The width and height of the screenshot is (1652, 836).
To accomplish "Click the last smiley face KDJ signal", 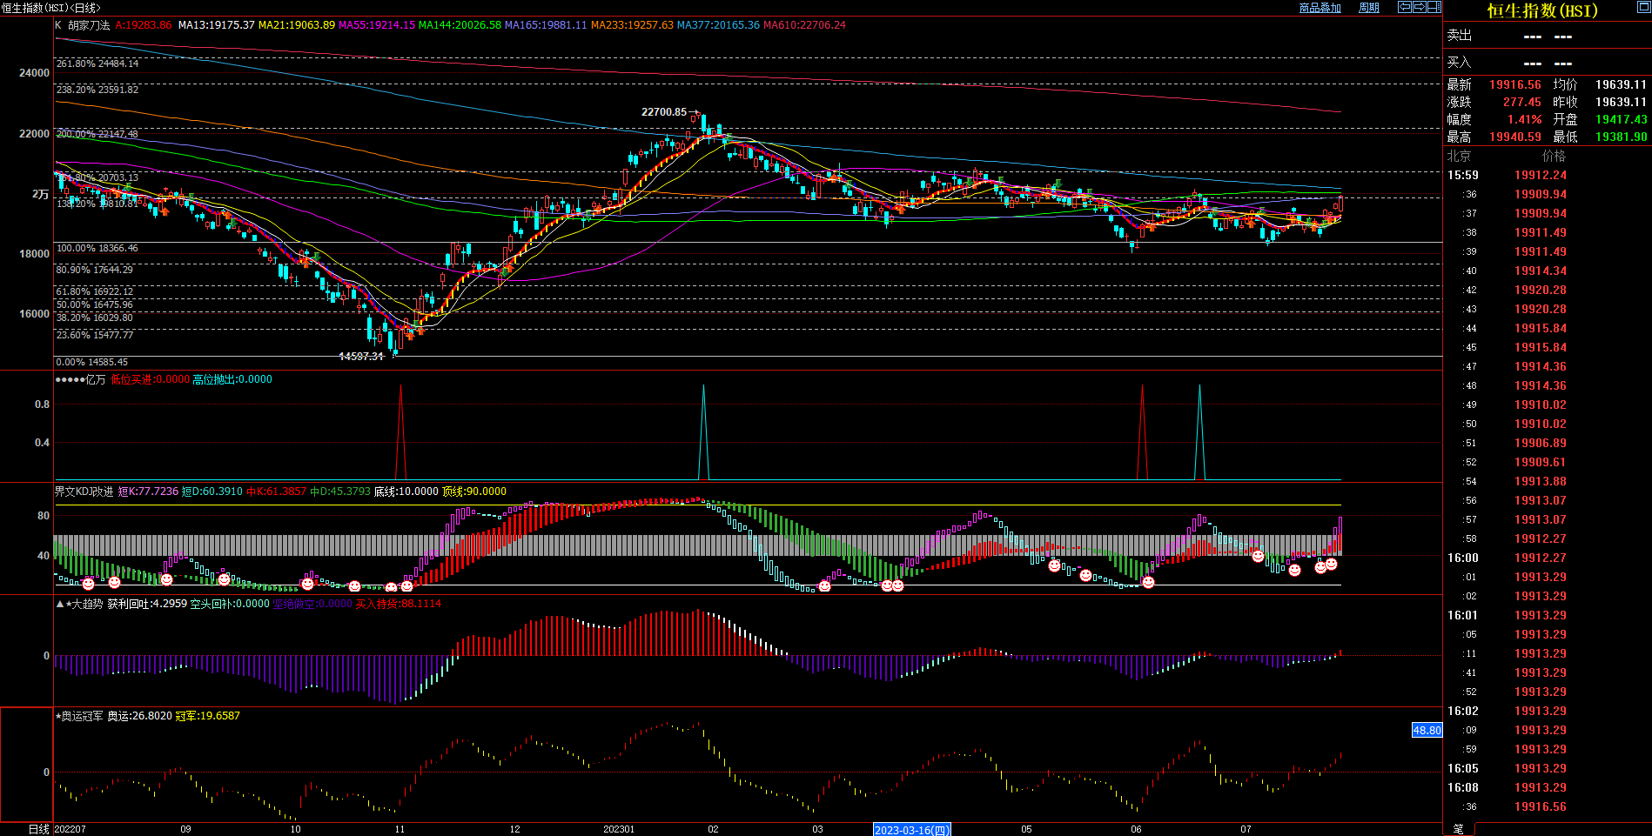I will 1331,565.
